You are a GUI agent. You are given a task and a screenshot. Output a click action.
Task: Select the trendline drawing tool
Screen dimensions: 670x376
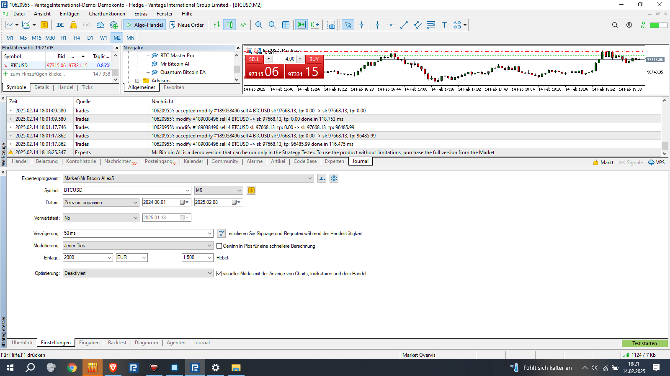(404, 25)
